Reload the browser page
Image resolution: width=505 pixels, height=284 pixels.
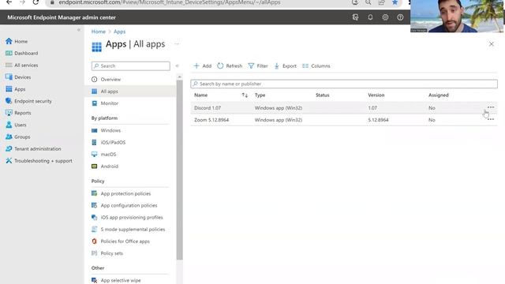(36, 2)
